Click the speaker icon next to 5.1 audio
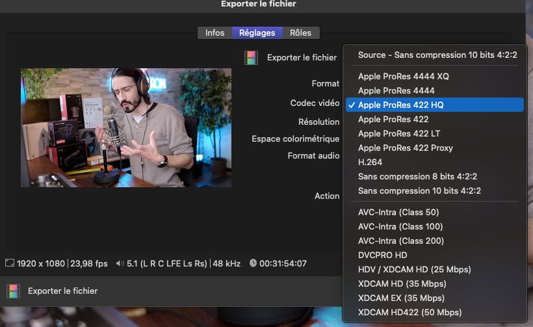 point(120,263)
